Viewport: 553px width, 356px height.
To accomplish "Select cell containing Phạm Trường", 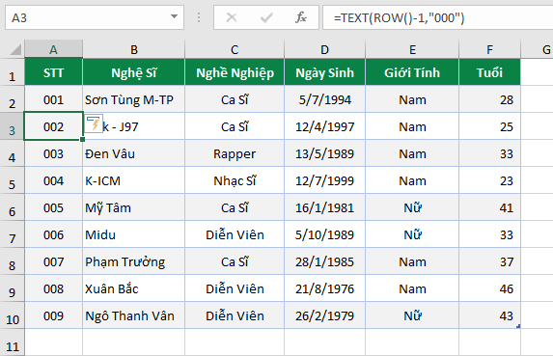I will click(133, 261).
